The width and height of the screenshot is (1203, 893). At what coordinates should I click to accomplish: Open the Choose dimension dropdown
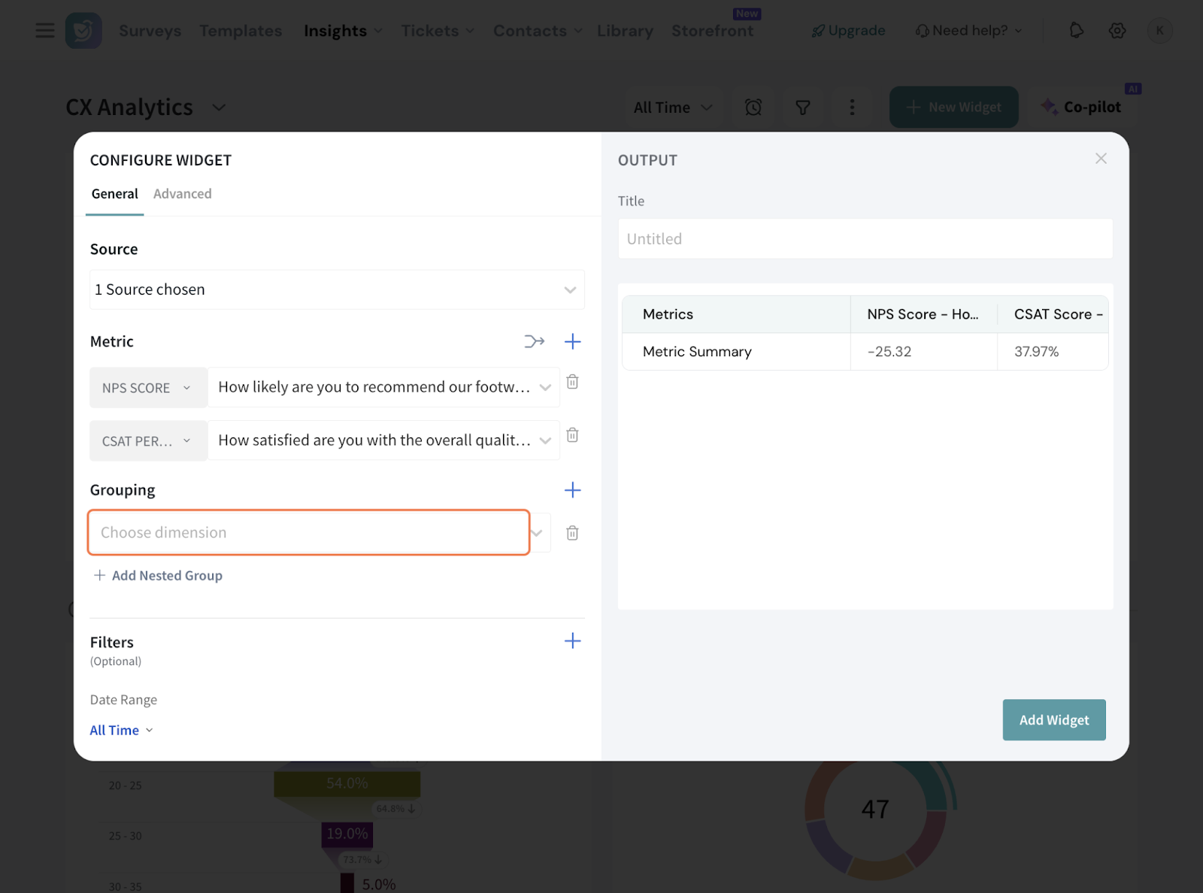309,532
